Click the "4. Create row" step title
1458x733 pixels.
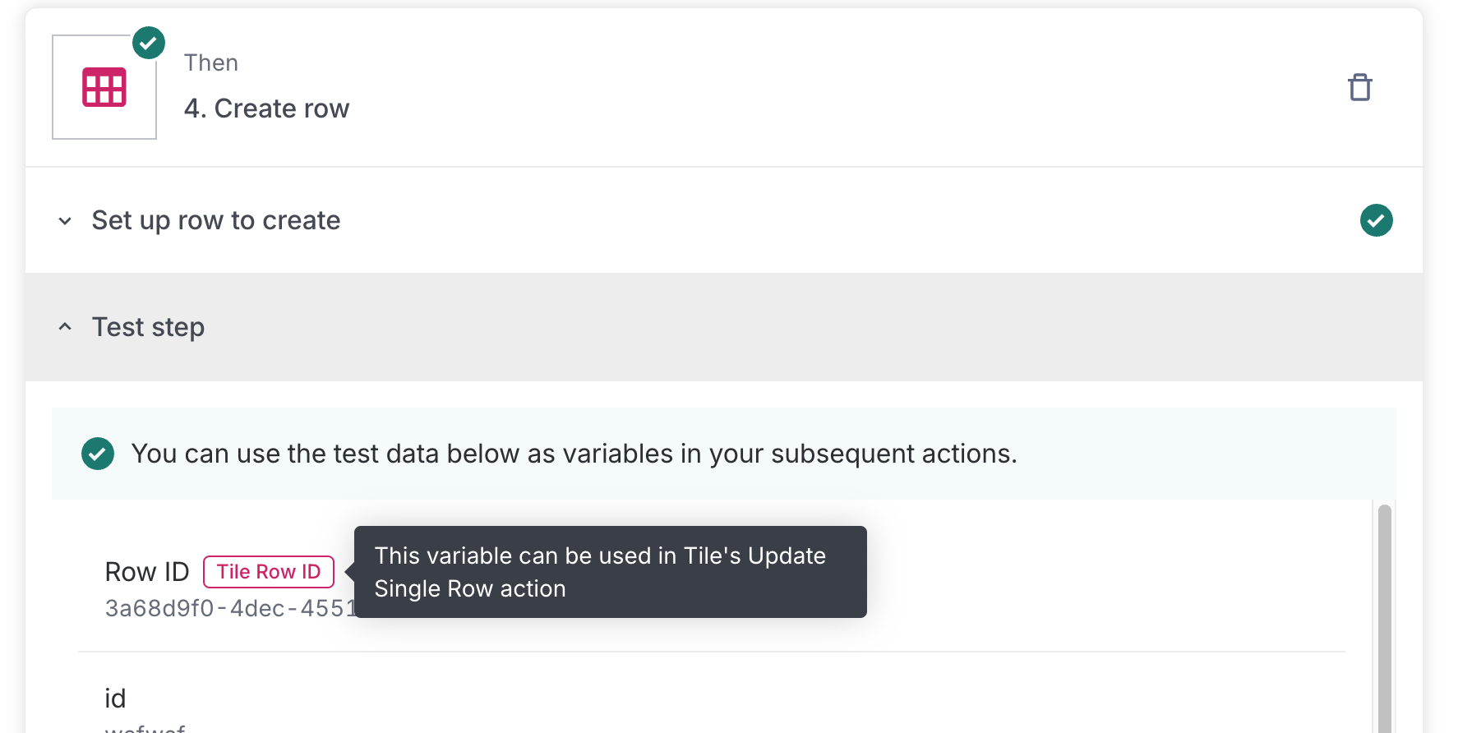(266, 108)
